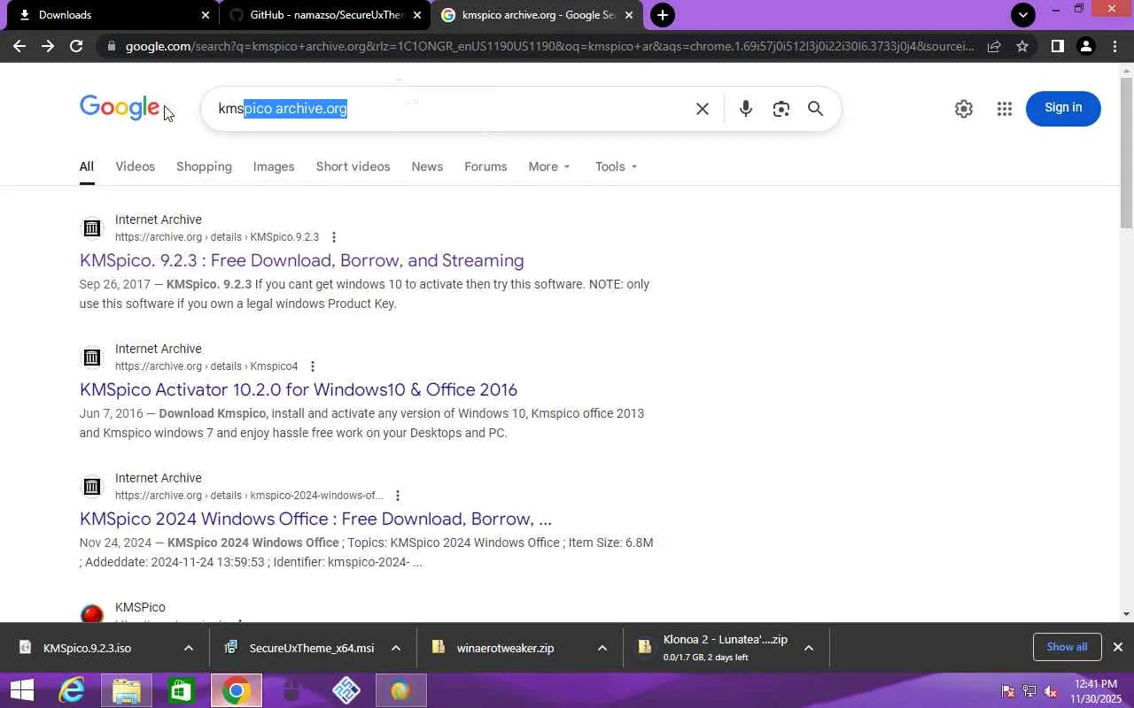This screenshot has height=708, width=1134.
Task: Switch to News search results
Action: (427, 166)
